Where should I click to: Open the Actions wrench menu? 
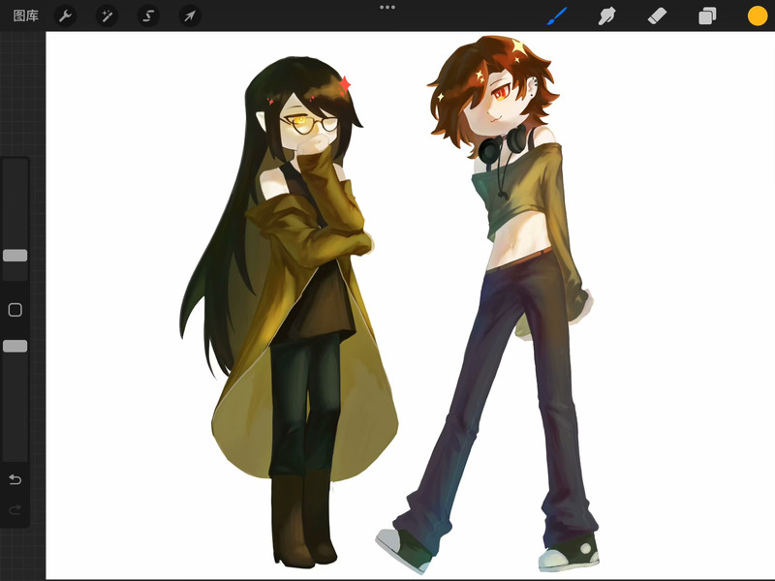pyautogui.click(x=65, y=15)
